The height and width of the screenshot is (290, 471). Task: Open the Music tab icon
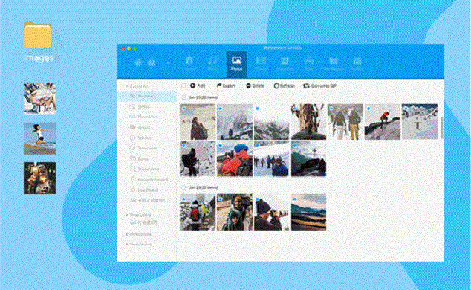pyautogui.click(x=212, y=61)
